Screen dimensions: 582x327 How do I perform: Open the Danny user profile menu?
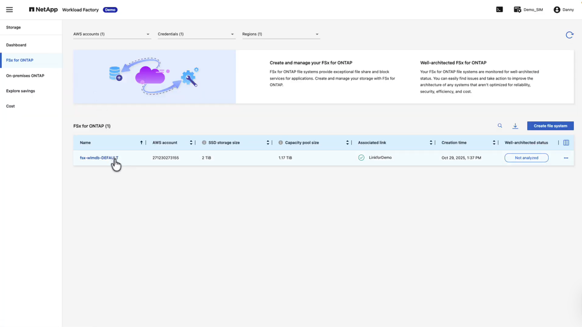[x=563, y=10]
